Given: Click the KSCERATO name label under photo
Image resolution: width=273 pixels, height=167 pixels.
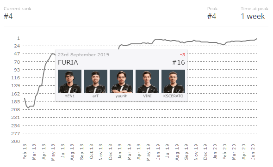Looking at the screenshot, I should click(x=173, y=96).
